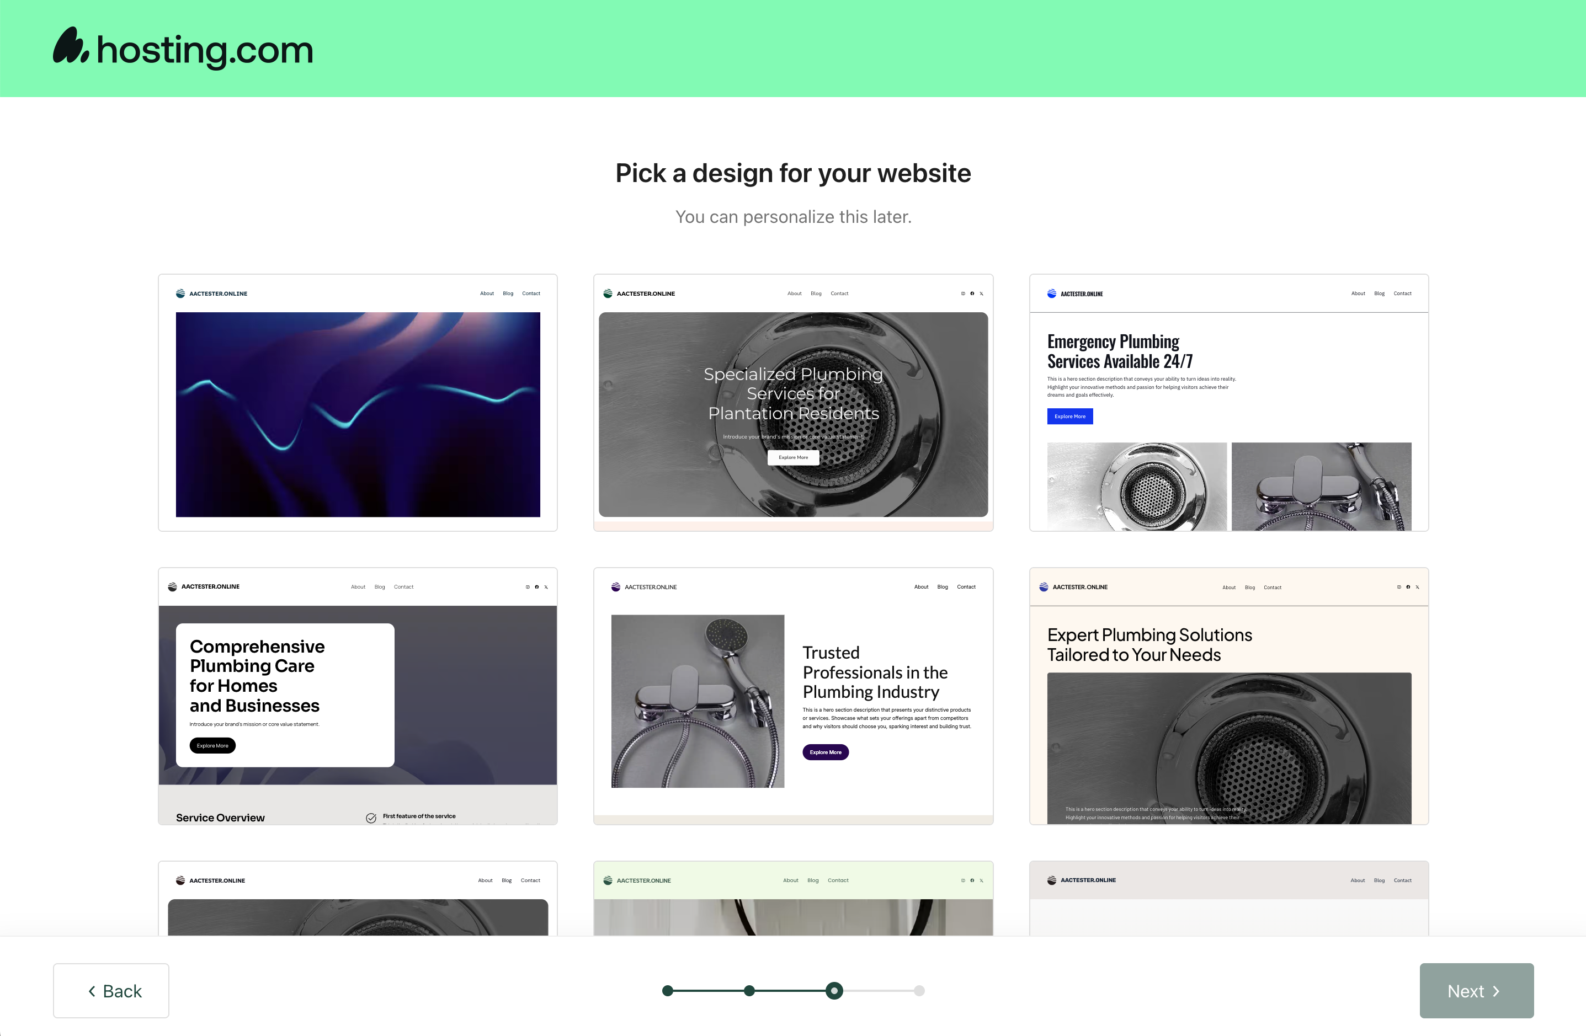Click the active third progress dot
Image resolution: width=1586 pixels, height=1036 pixels.
[834, 991]
